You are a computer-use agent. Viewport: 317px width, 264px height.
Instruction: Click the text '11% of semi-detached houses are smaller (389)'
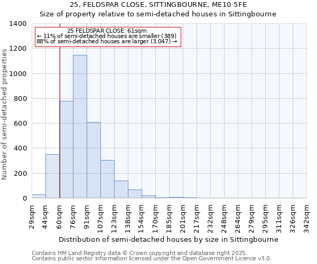(110, 36)
